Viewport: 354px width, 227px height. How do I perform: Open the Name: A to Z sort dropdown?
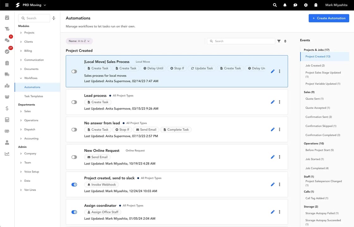[79, 41]
